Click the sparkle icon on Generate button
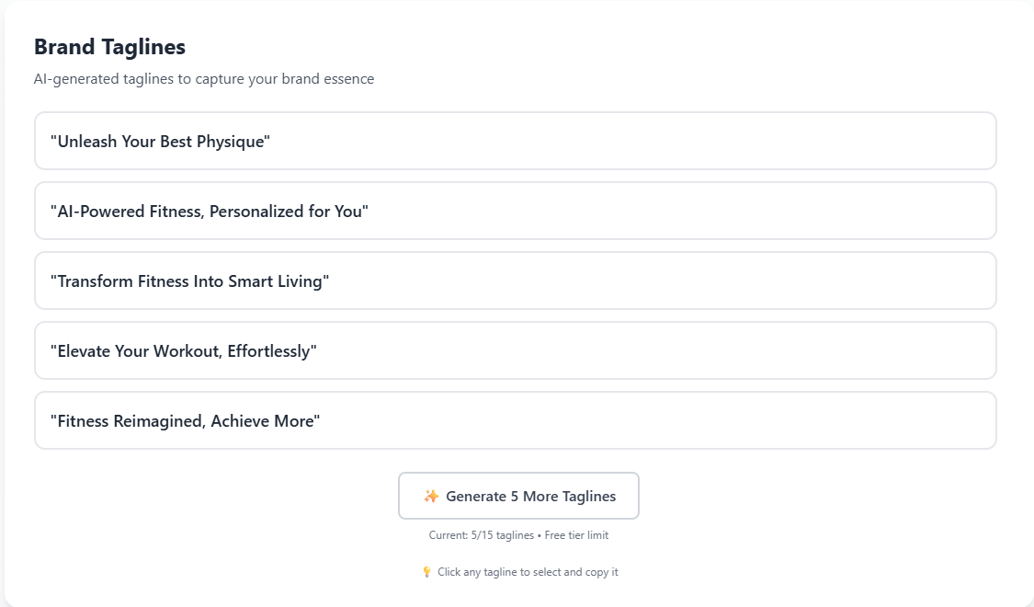This screenshot has width=1034, height=607. coord(431,497)
